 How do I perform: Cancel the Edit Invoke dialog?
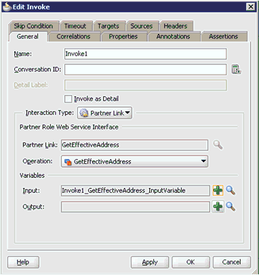point(232,262)
